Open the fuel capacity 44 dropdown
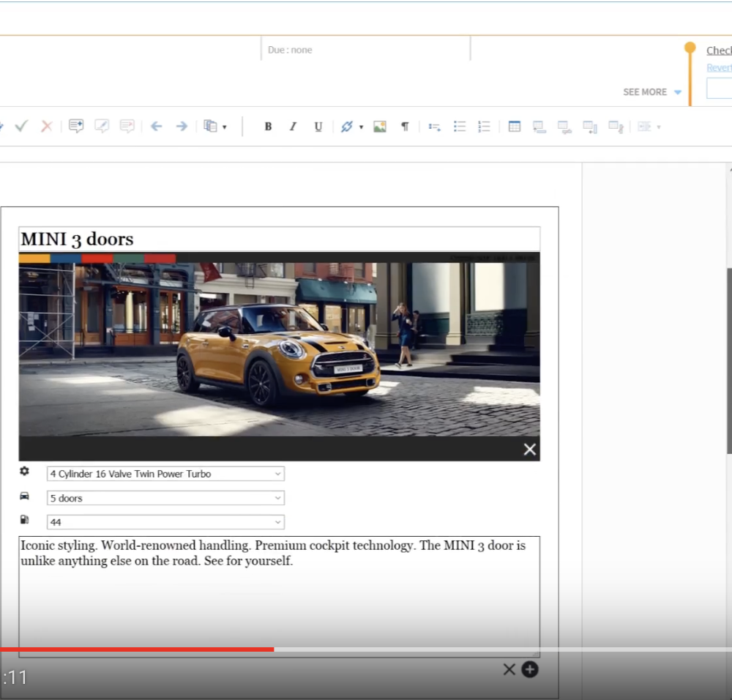Screen dimensions: 732x700 165,522
